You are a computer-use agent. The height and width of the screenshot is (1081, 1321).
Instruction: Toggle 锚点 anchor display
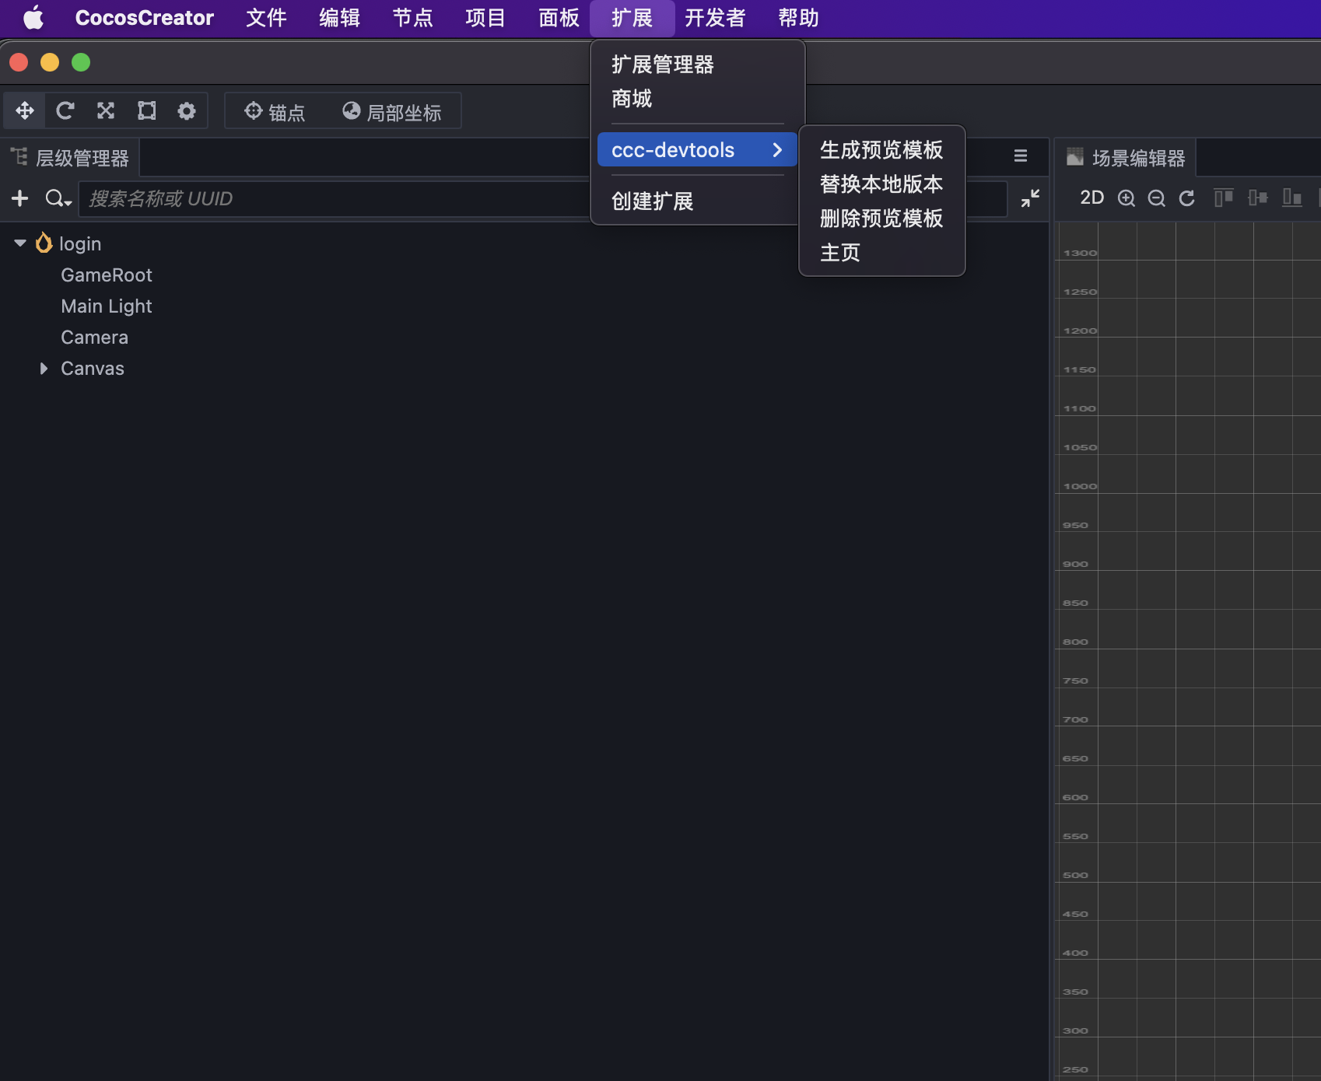click(x=274, y=110)
